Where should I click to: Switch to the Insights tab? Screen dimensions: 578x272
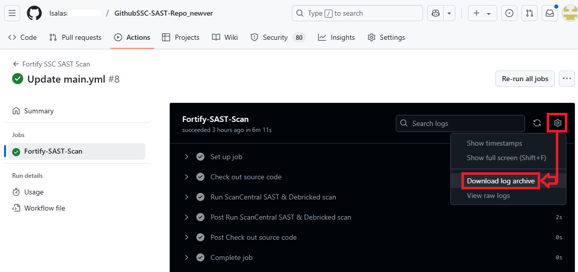click(x=337, y=37)
